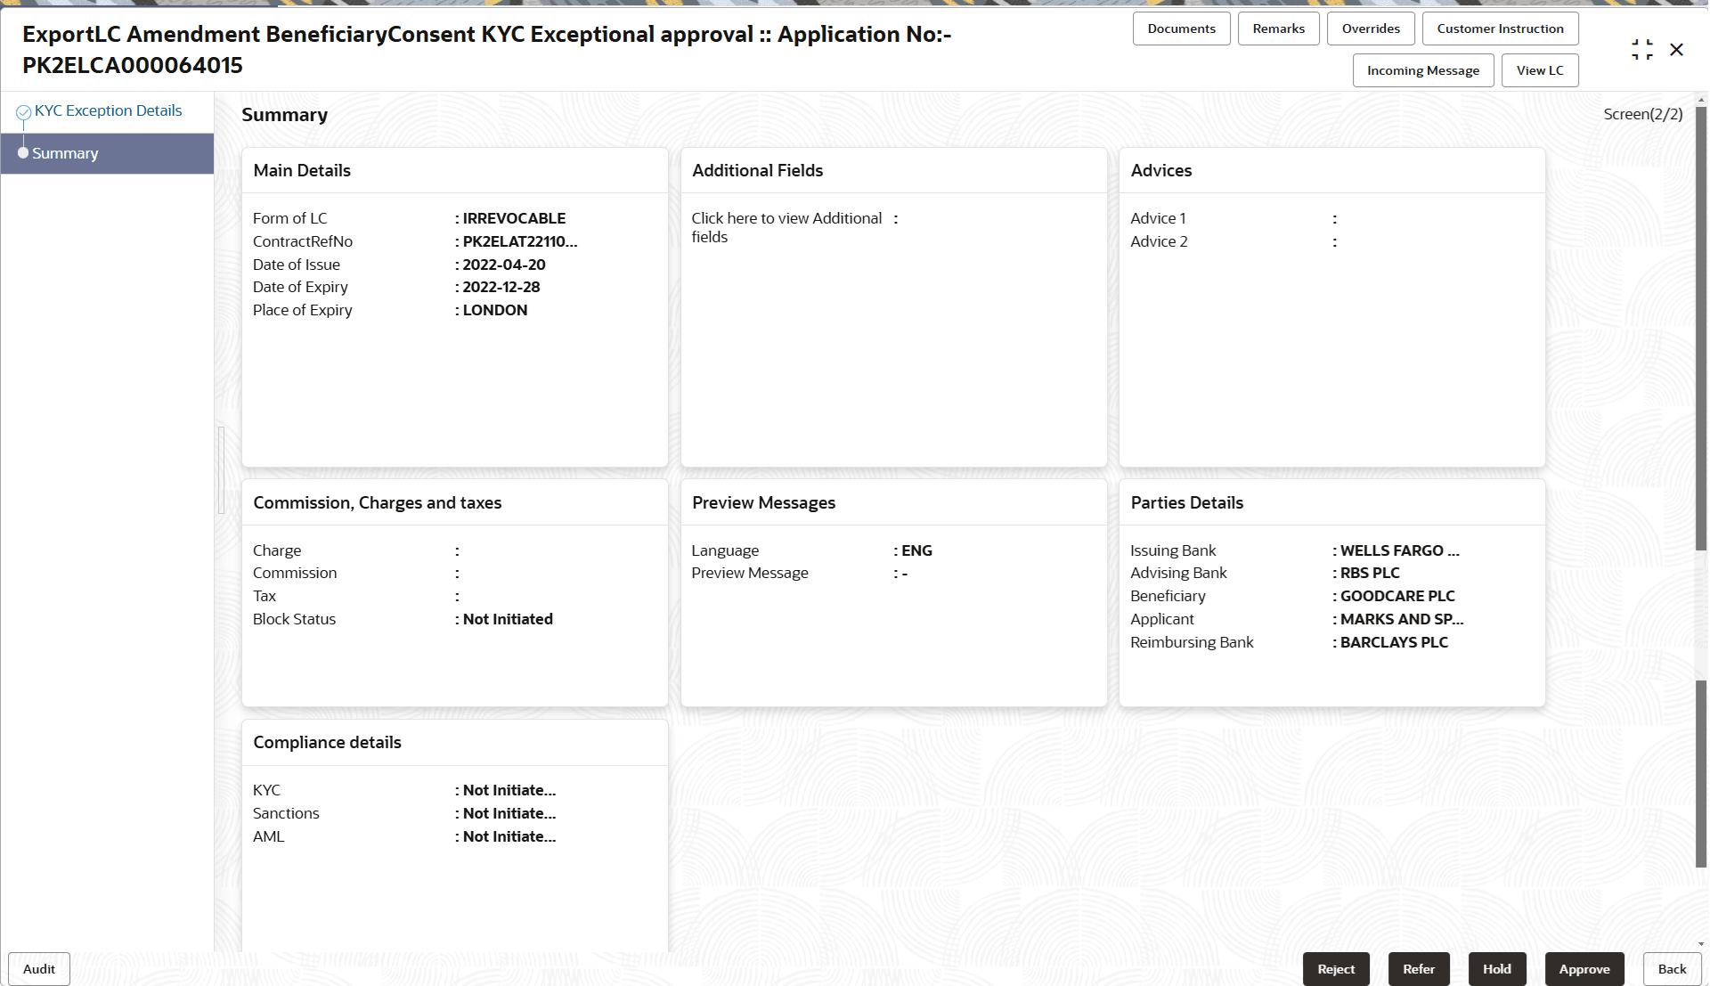Select the KYC Exception Details step

(108, 110)
